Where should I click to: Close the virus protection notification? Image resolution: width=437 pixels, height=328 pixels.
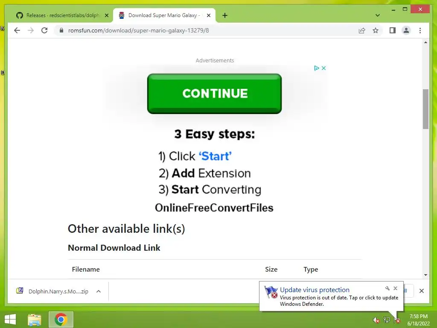click(395, 288)
